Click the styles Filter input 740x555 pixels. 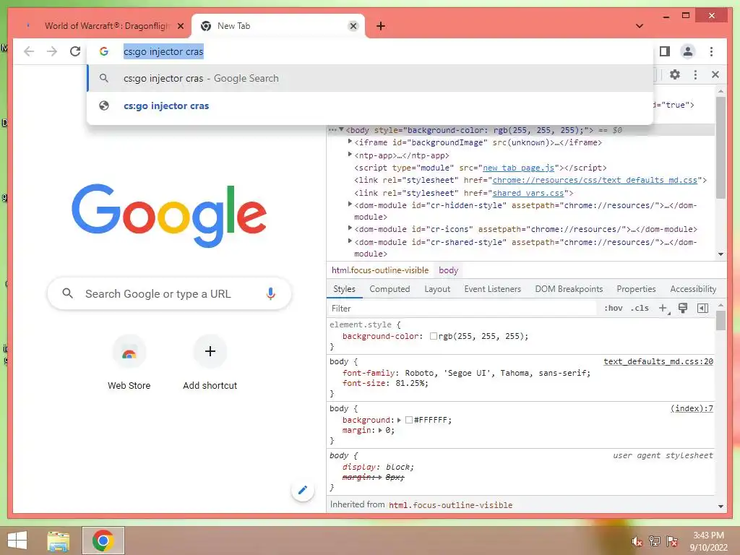pyautogui.click(x=462, y=308)
